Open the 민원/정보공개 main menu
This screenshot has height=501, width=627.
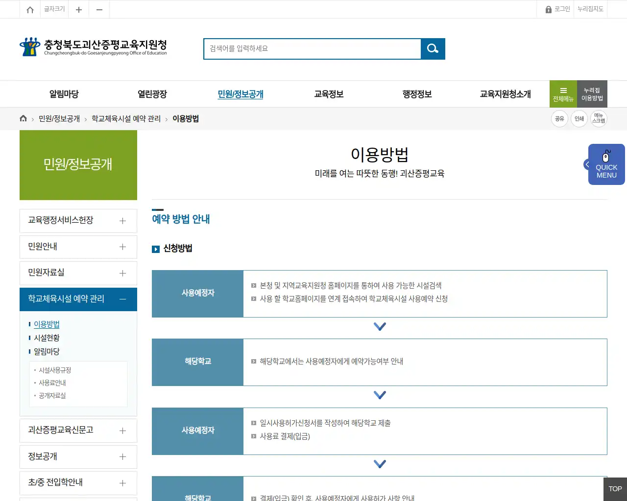coord(241,94)
